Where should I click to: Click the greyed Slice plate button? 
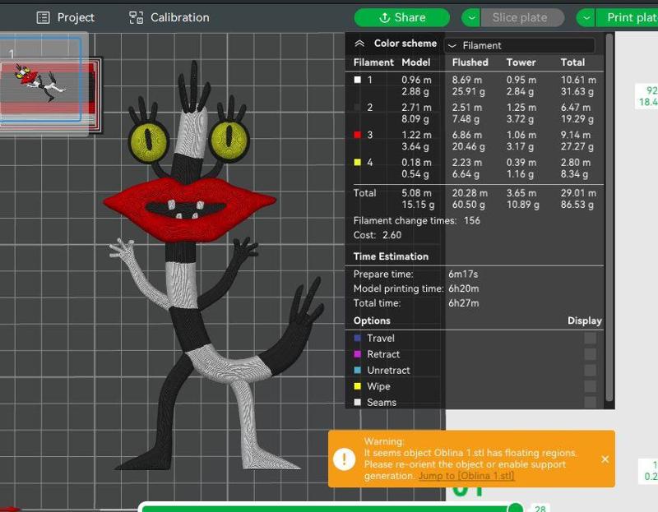(522, 17)
